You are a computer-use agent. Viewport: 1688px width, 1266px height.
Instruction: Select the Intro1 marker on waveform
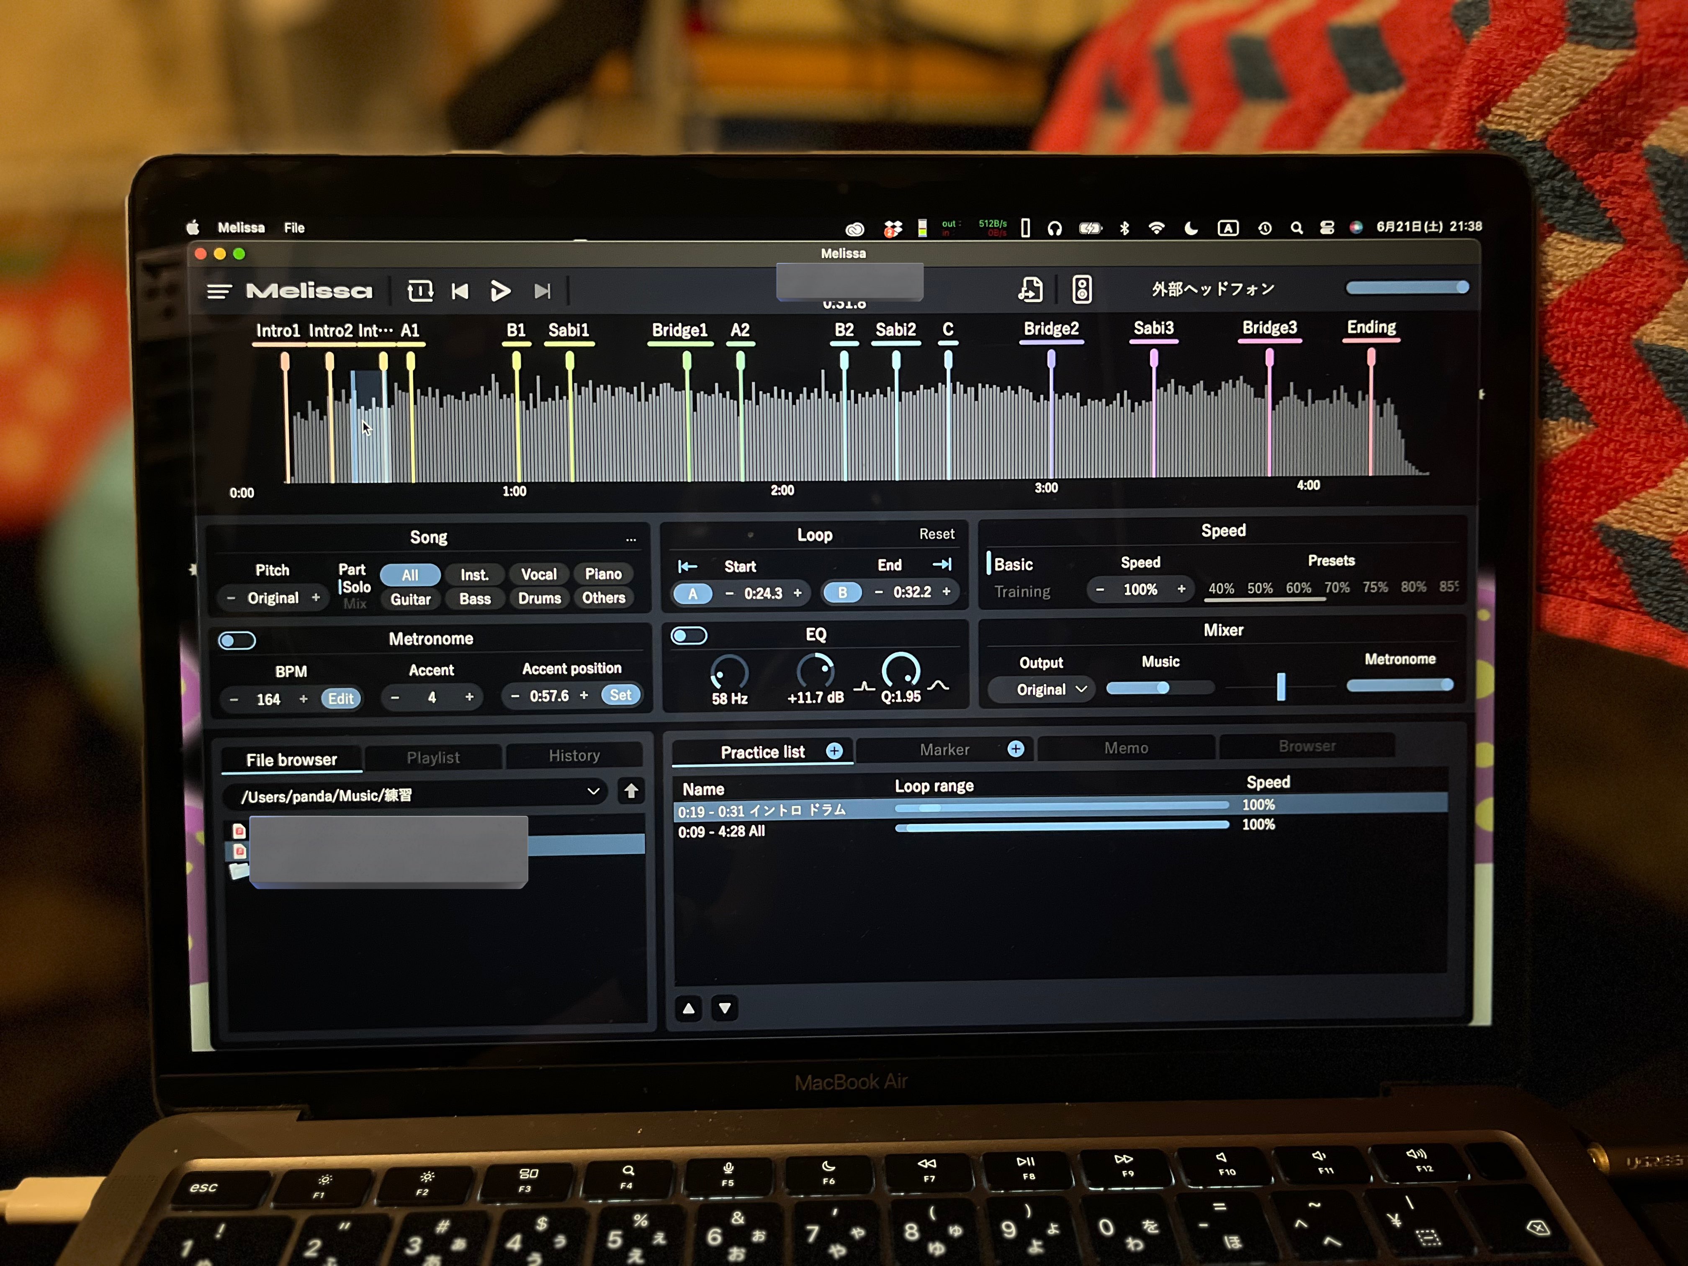tap(278, 331)
